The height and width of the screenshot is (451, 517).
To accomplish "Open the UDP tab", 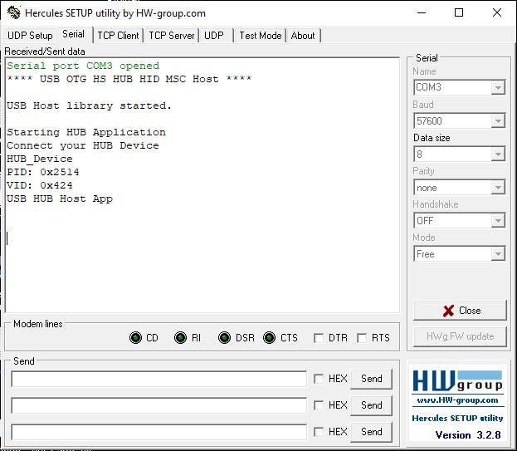I will pyautogui.click(x=214, y=36).
